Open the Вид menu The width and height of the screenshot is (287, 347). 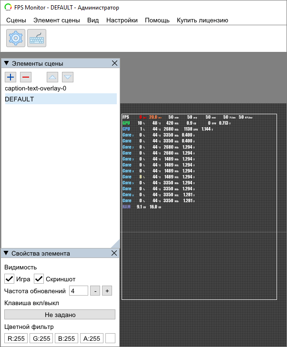(93, 20)
